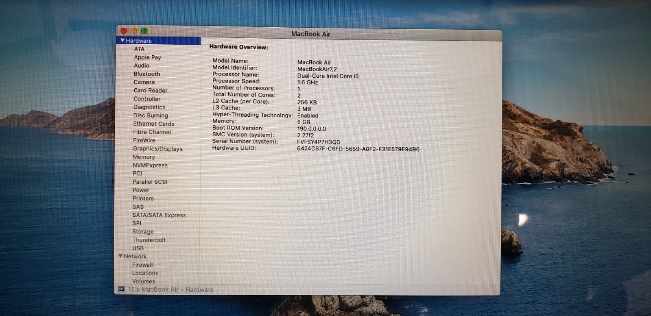Image resolution: width=651 pixels, height=316 pixels.
Task: Show Graphics/Displays information
Action: point(158,148)
